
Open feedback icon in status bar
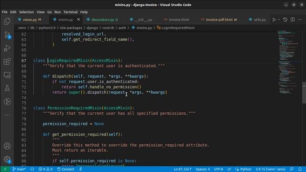coord(292,169)
